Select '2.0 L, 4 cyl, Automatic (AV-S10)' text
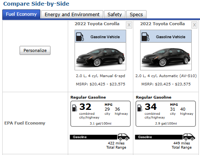The height and width of the screenshot is (155, 200). pyautogui.click(x=166, y=76)
